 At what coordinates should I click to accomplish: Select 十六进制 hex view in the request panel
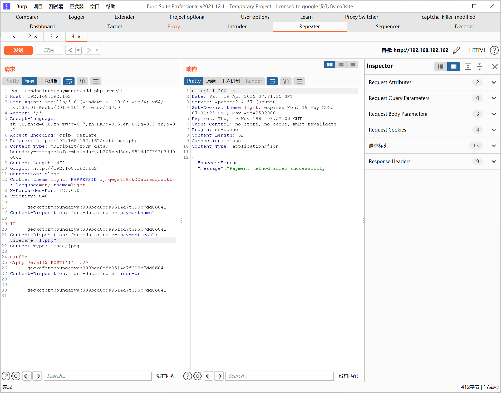click(x=49, y=81)
